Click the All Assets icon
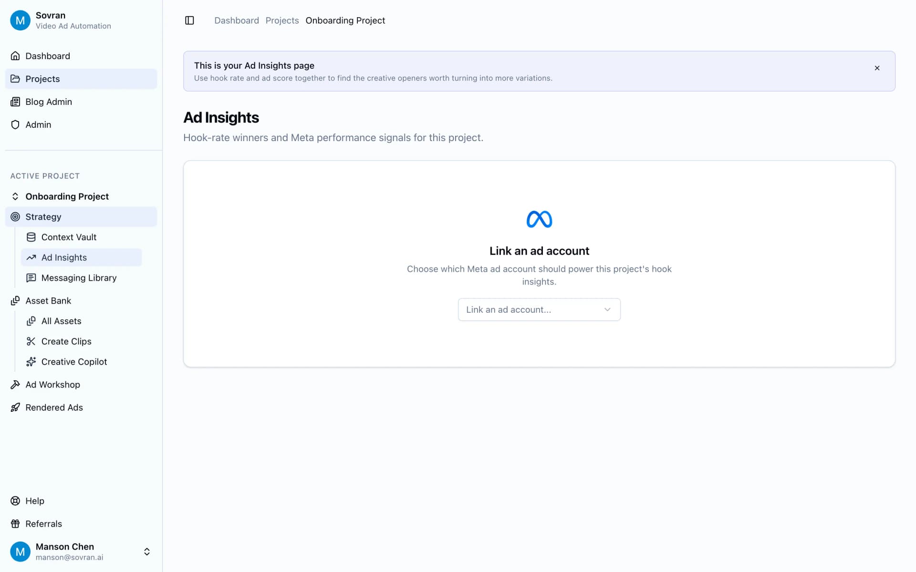This screenshot has height=572, width=916. (31, 321)
